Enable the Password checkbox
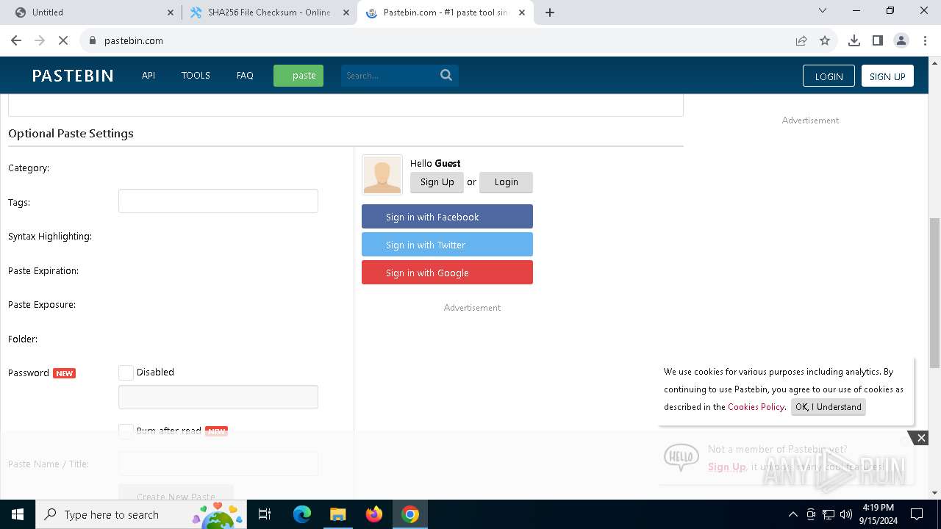Image resolution: width=941 pixels, height=529 pixels. point(126,373)
